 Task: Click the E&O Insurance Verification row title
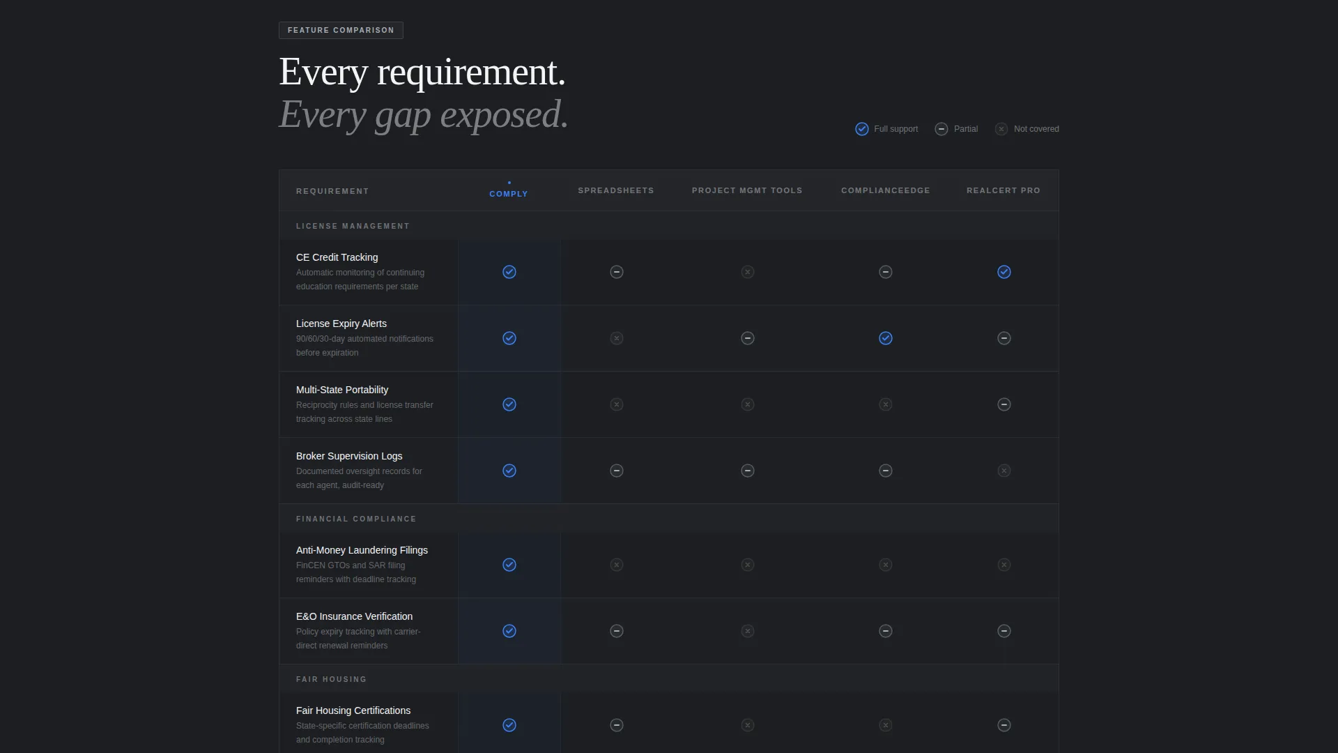click(x=354, y=616)
